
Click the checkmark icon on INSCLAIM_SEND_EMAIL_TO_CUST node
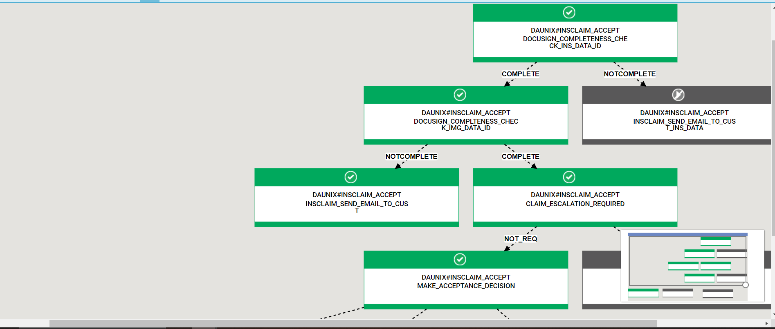point(350,177)
